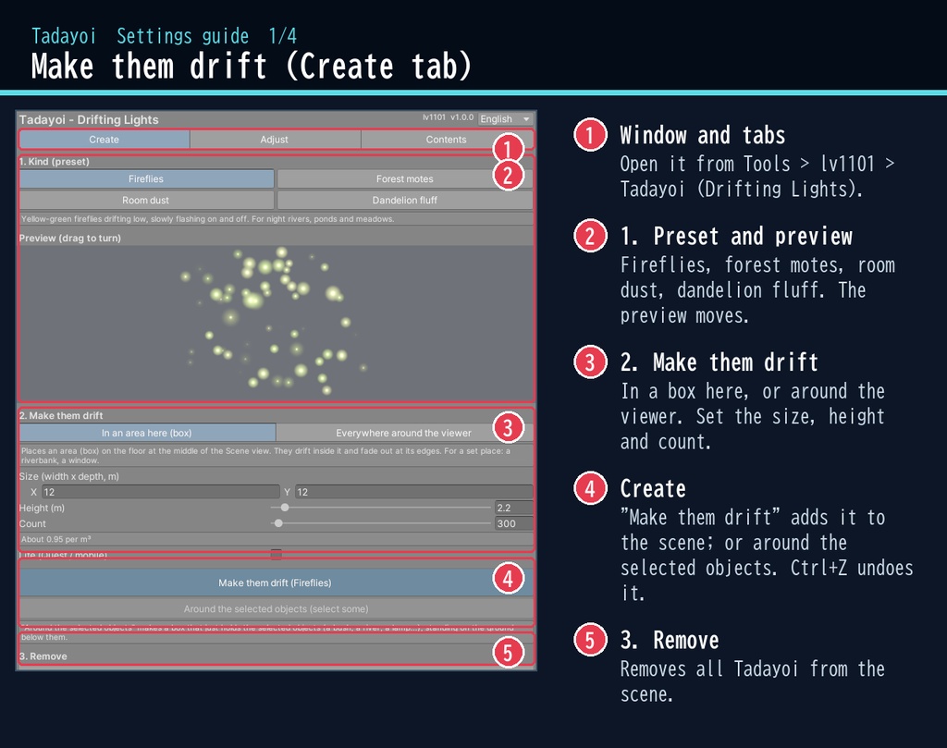Viewport: 947px width, 748px height.
Task: Click the 'Make them drift (Fireflies)' button
Action: 276,582
